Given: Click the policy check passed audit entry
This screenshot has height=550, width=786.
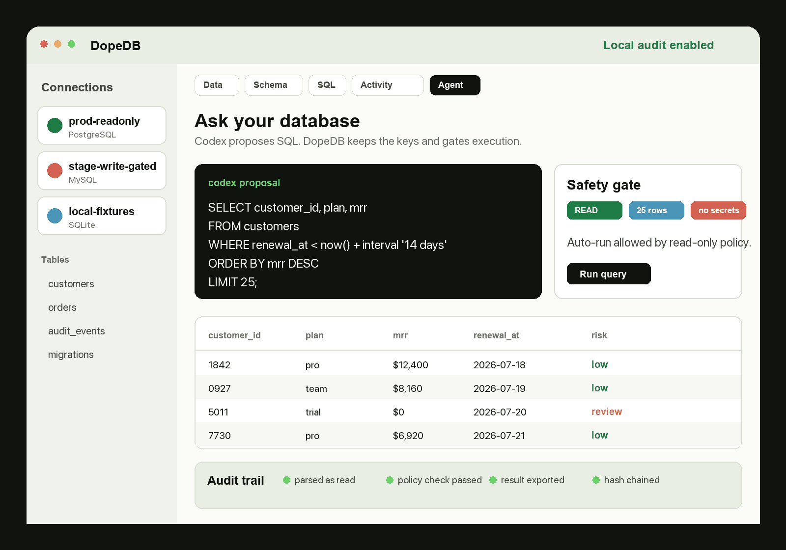Looking at the screenshot, I should (x=440, y=480).
